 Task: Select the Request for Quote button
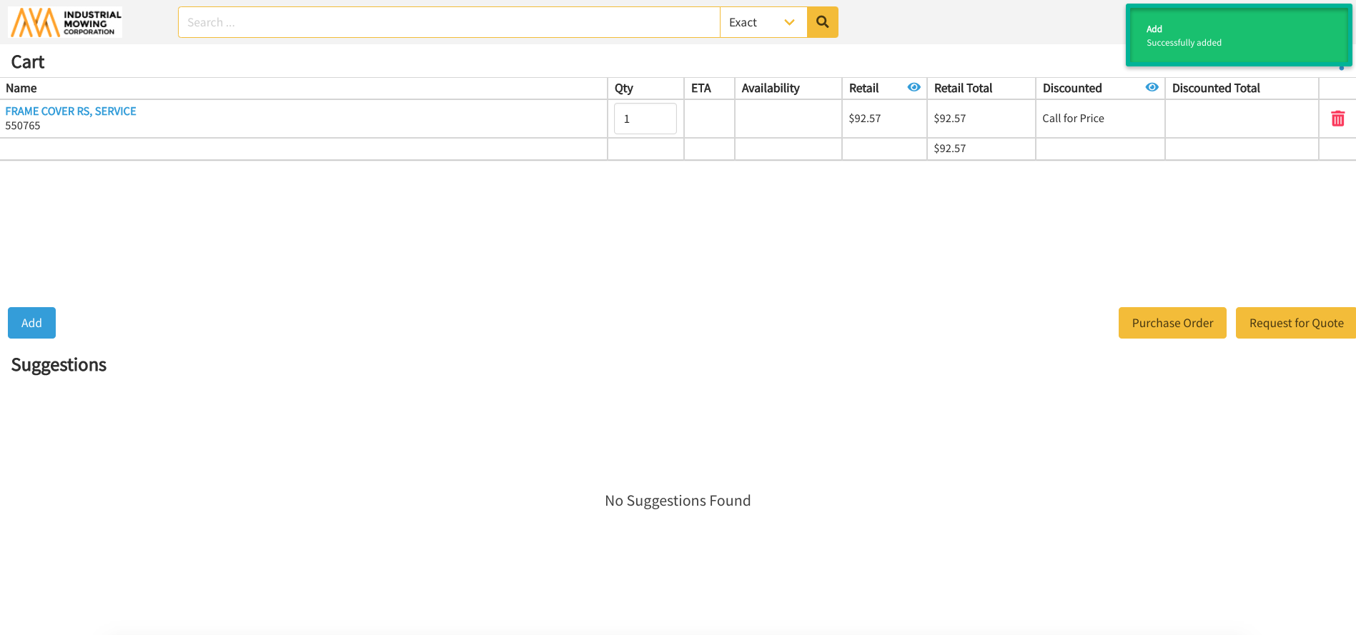pyautogui.click(x=1295, y=323)
